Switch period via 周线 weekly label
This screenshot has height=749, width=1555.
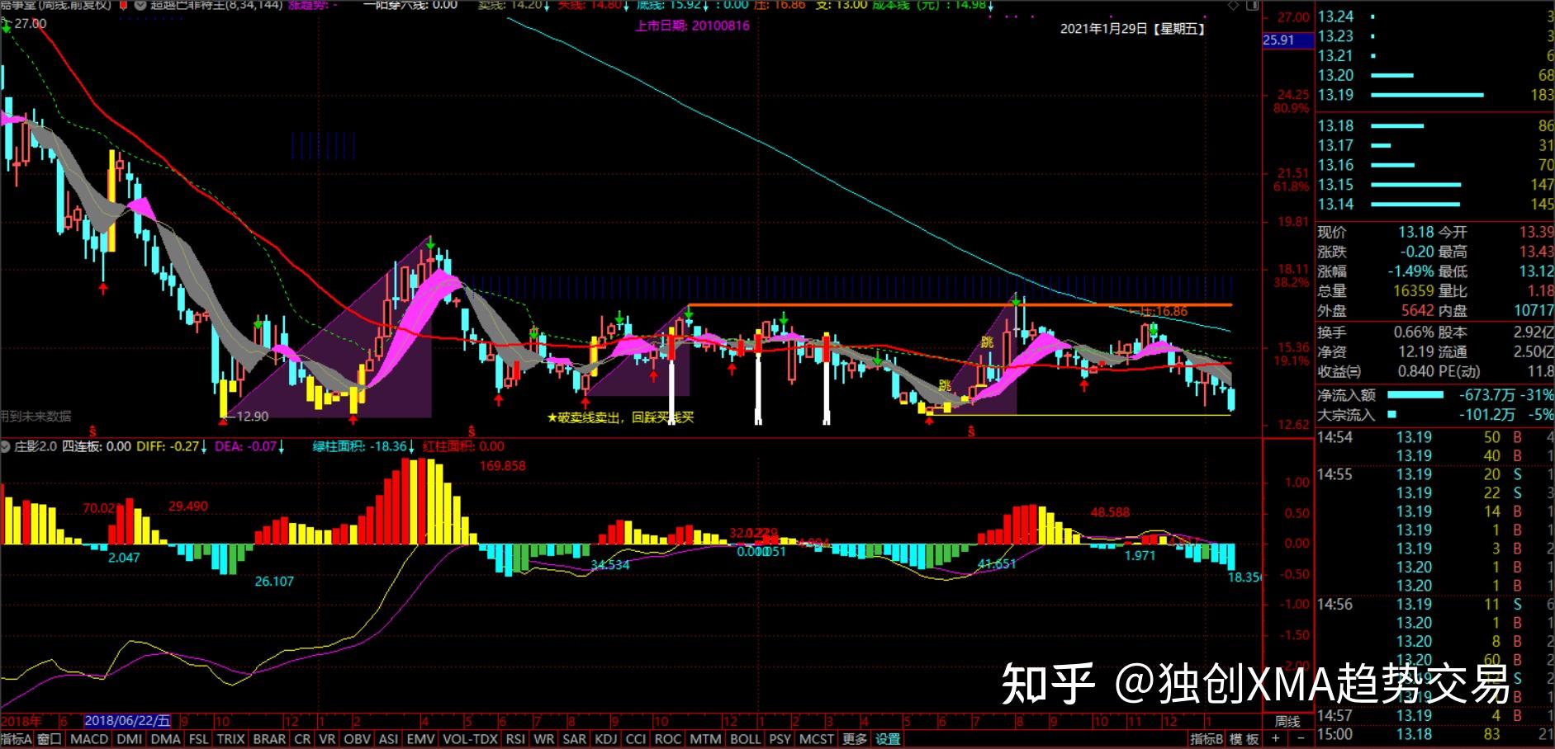(x=1288, y=722)
